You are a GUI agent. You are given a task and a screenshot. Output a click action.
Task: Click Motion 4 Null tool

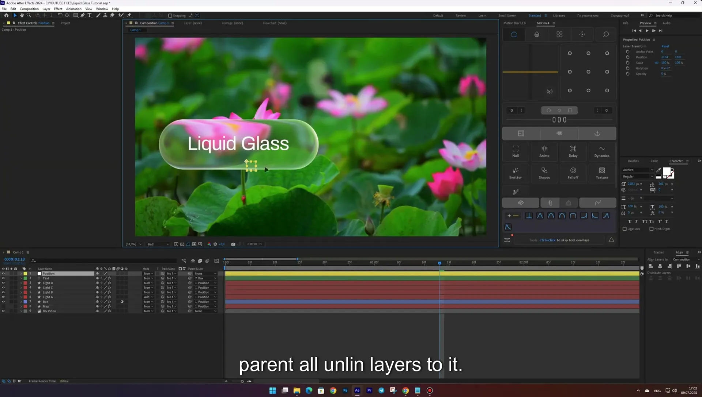(x=516, y=151)
